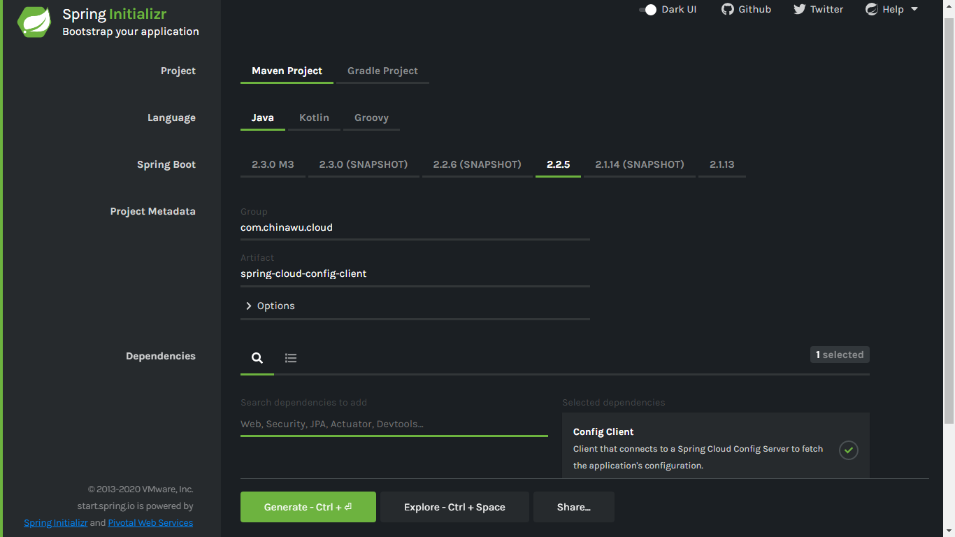
Task: Remove Config Client via its checkmark icon
Action: click(x=849, y=450)
